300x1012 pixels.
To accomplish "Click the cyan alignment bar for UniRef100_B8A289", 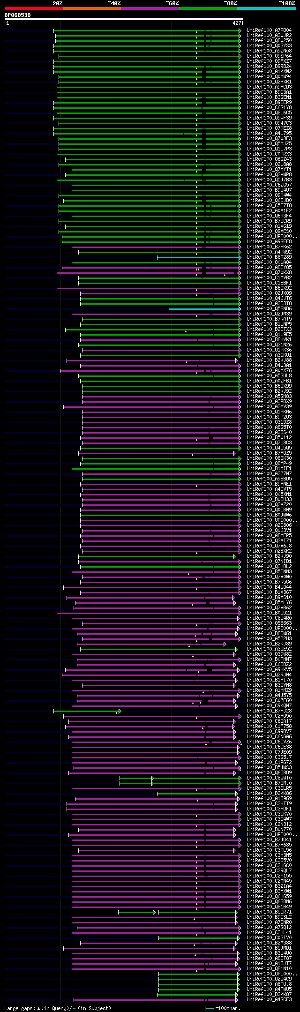I will (198, 257).
